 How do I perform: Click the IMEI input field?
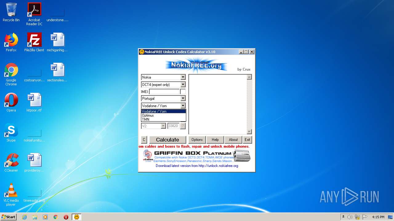[164, 91]
